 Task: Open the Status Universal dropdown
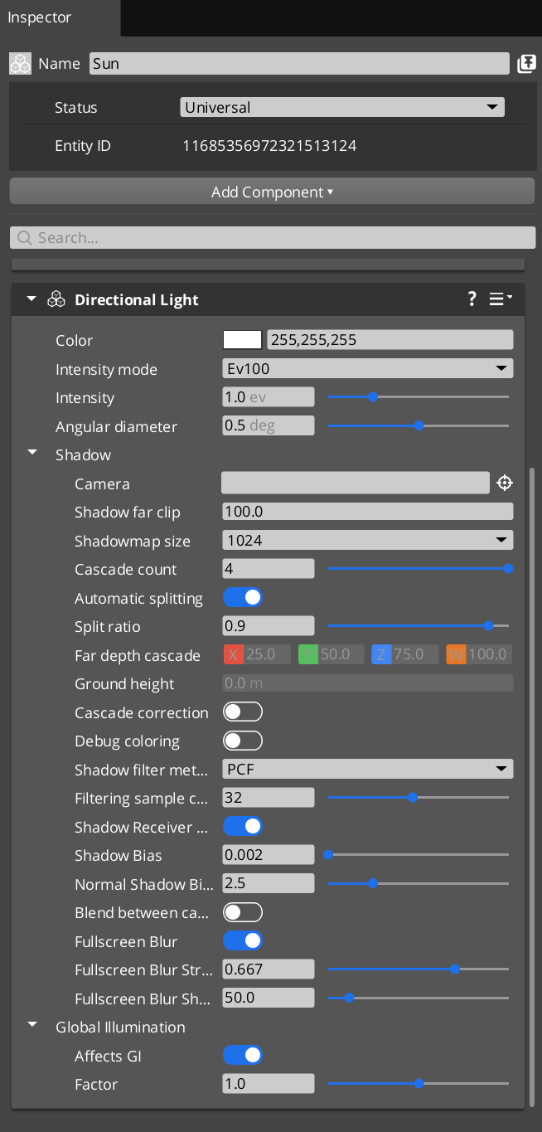point(341,107)
